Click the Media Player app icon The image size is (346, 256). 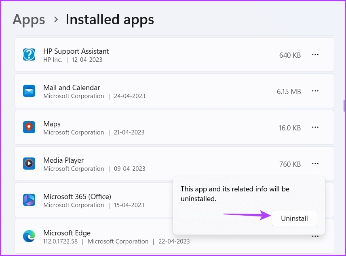[x=29, y=164]
